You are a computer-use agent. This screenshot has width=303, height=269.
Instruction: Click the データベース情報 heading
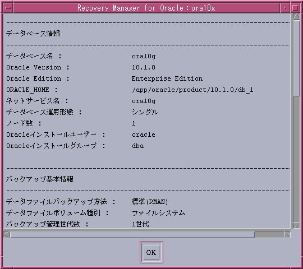tap(33, 34)
